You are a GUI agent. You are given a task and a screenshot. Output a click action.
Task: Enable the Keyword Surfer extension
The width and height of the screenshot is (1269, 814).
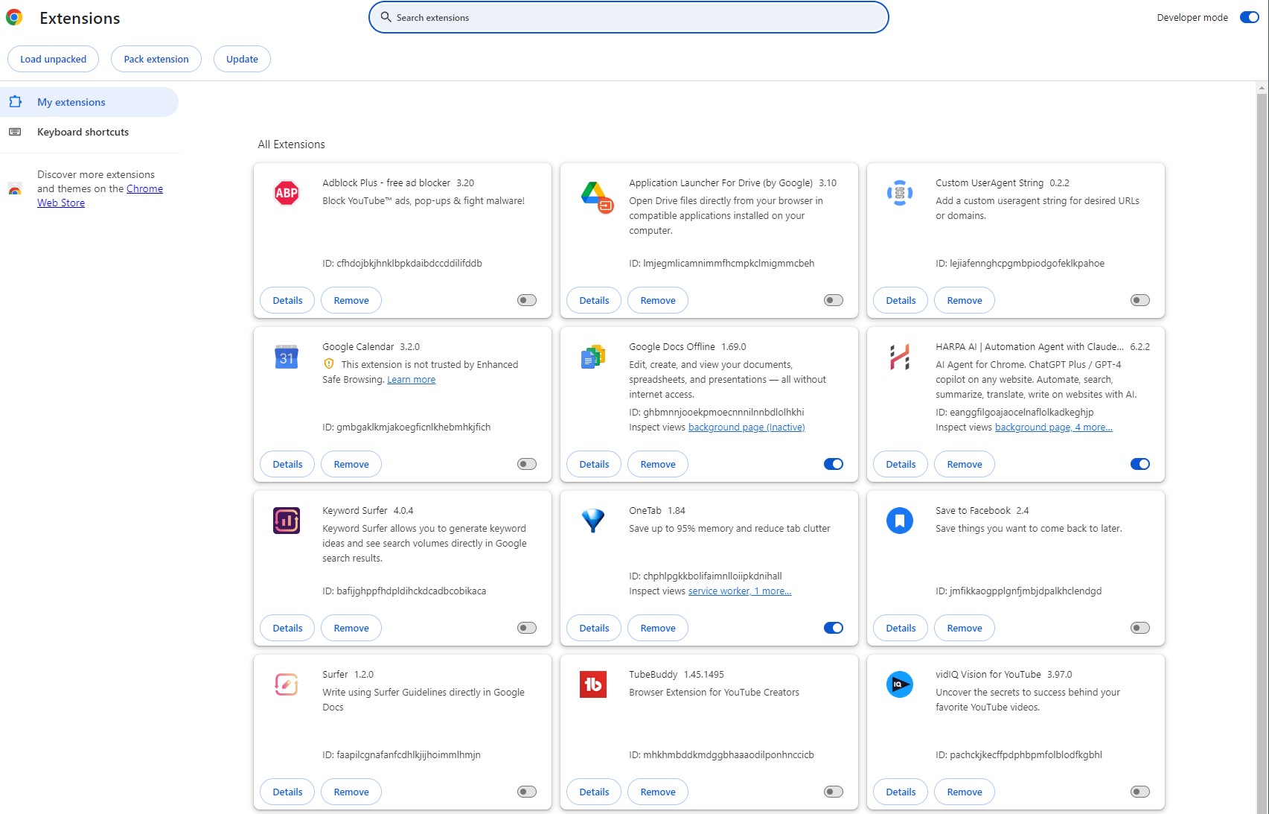(x=527, y=628)
